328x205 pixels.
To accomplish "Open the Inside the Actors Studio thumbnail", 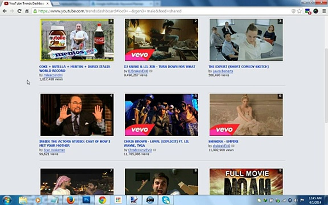I will point(77,115).
